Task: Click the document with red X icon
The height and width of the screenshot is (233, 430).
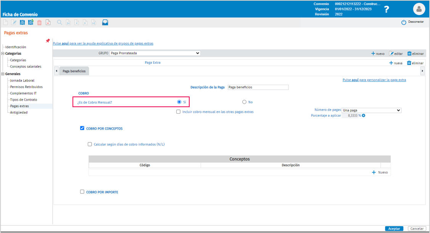Action: point(48,22)
